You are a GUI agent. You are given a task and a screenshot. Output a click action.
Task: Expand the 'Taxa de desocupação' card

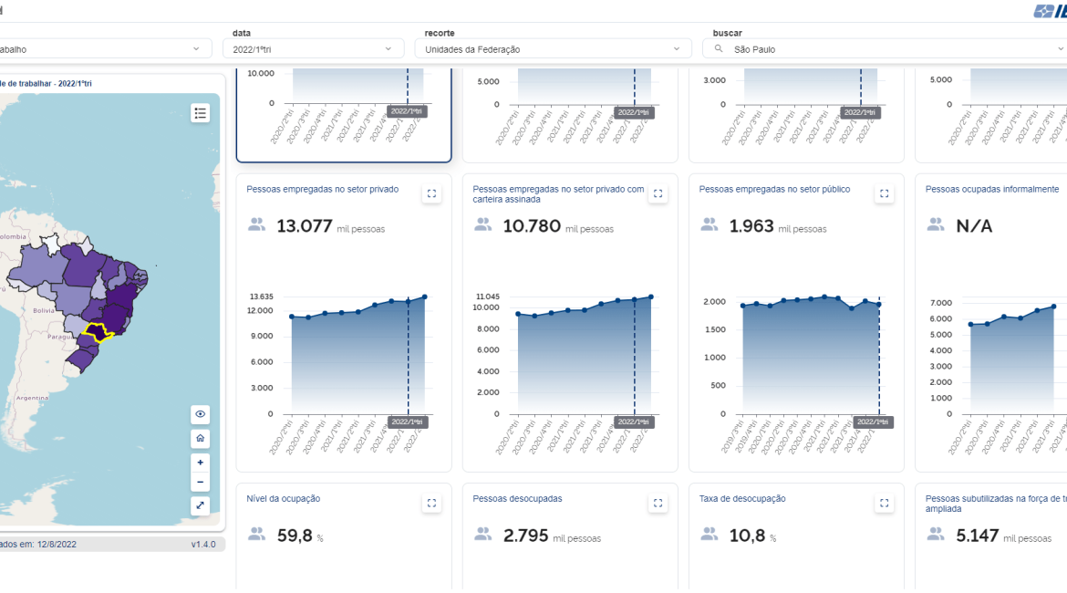884,504
